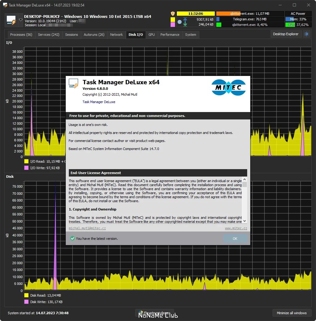Click the Elevate privileges button
Screen dimensions: 316x321
[x=155, y=313]
